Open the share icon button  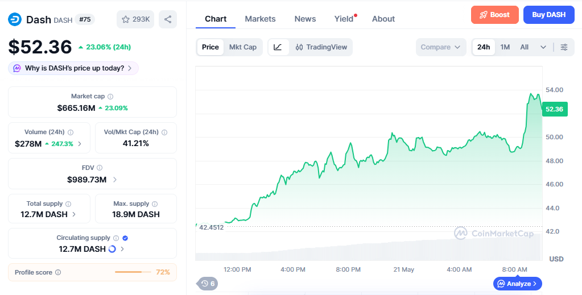point(168,19)
